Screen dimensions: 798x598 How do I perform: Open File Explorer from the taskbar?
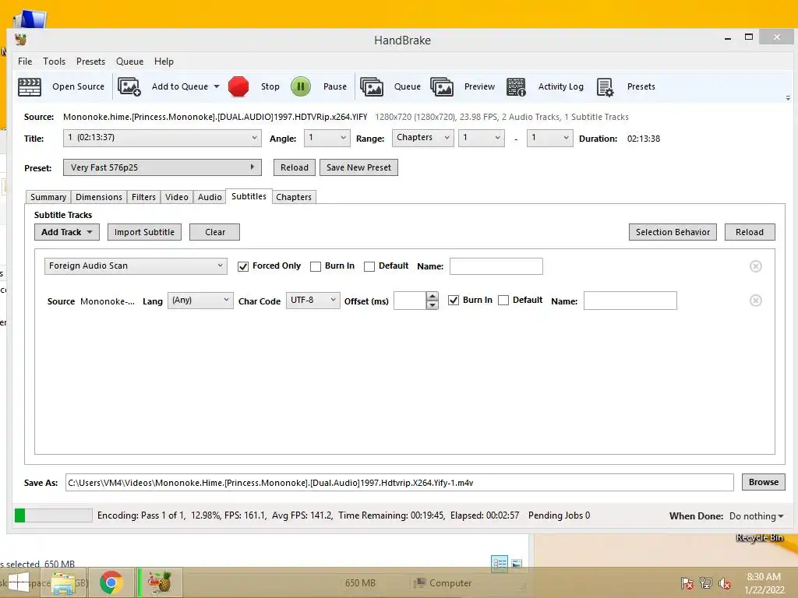pos(63,582)
